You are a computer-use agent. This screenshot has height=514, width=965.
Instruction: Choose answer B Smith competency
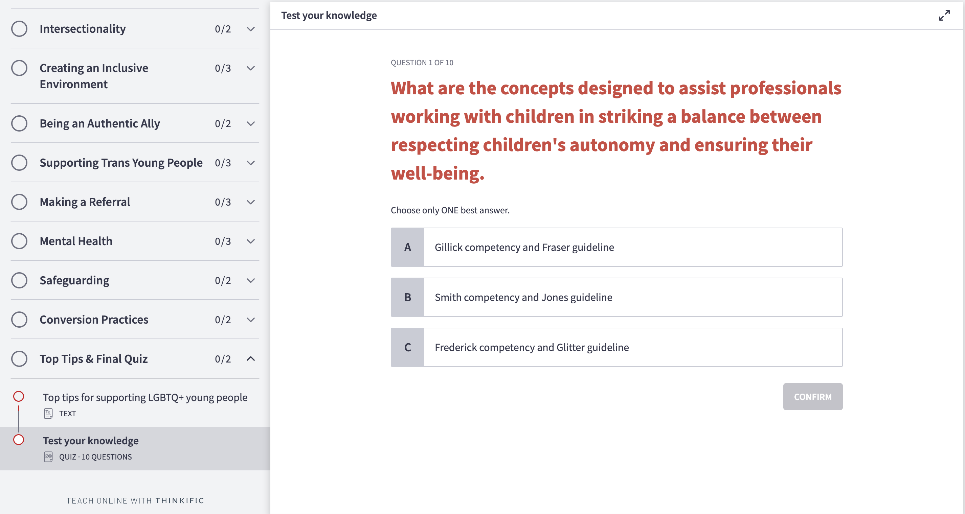click(x=616, y=297)
